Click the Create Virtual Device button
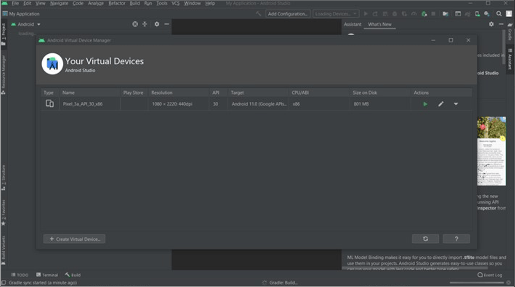 pos(74,239)
